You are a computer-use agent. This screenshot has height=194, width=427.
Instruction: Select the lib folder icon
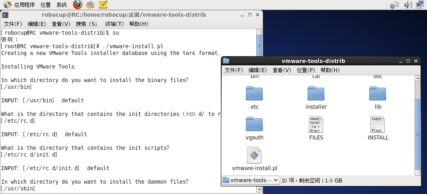(378, 94)
